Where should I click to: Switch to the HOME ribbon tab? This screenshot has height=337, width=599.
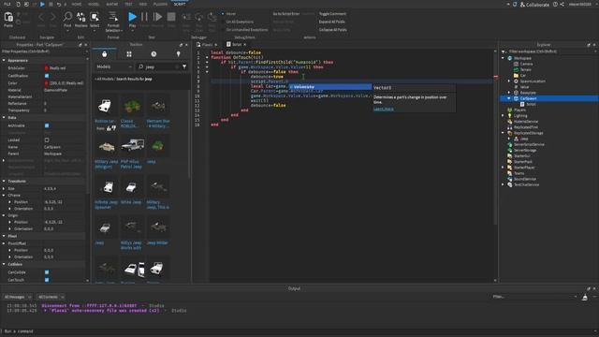(77, 4)
